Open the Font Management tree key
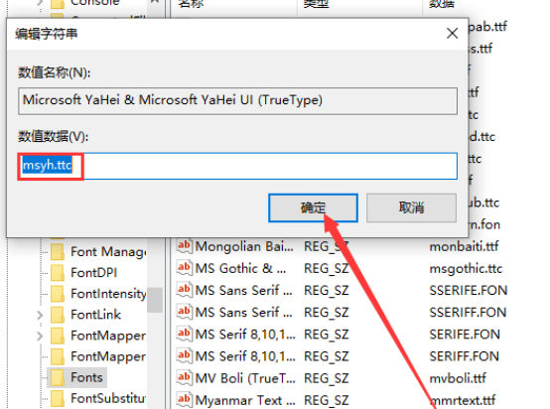Viewport: 550px width, 409px height. point(108,252)
